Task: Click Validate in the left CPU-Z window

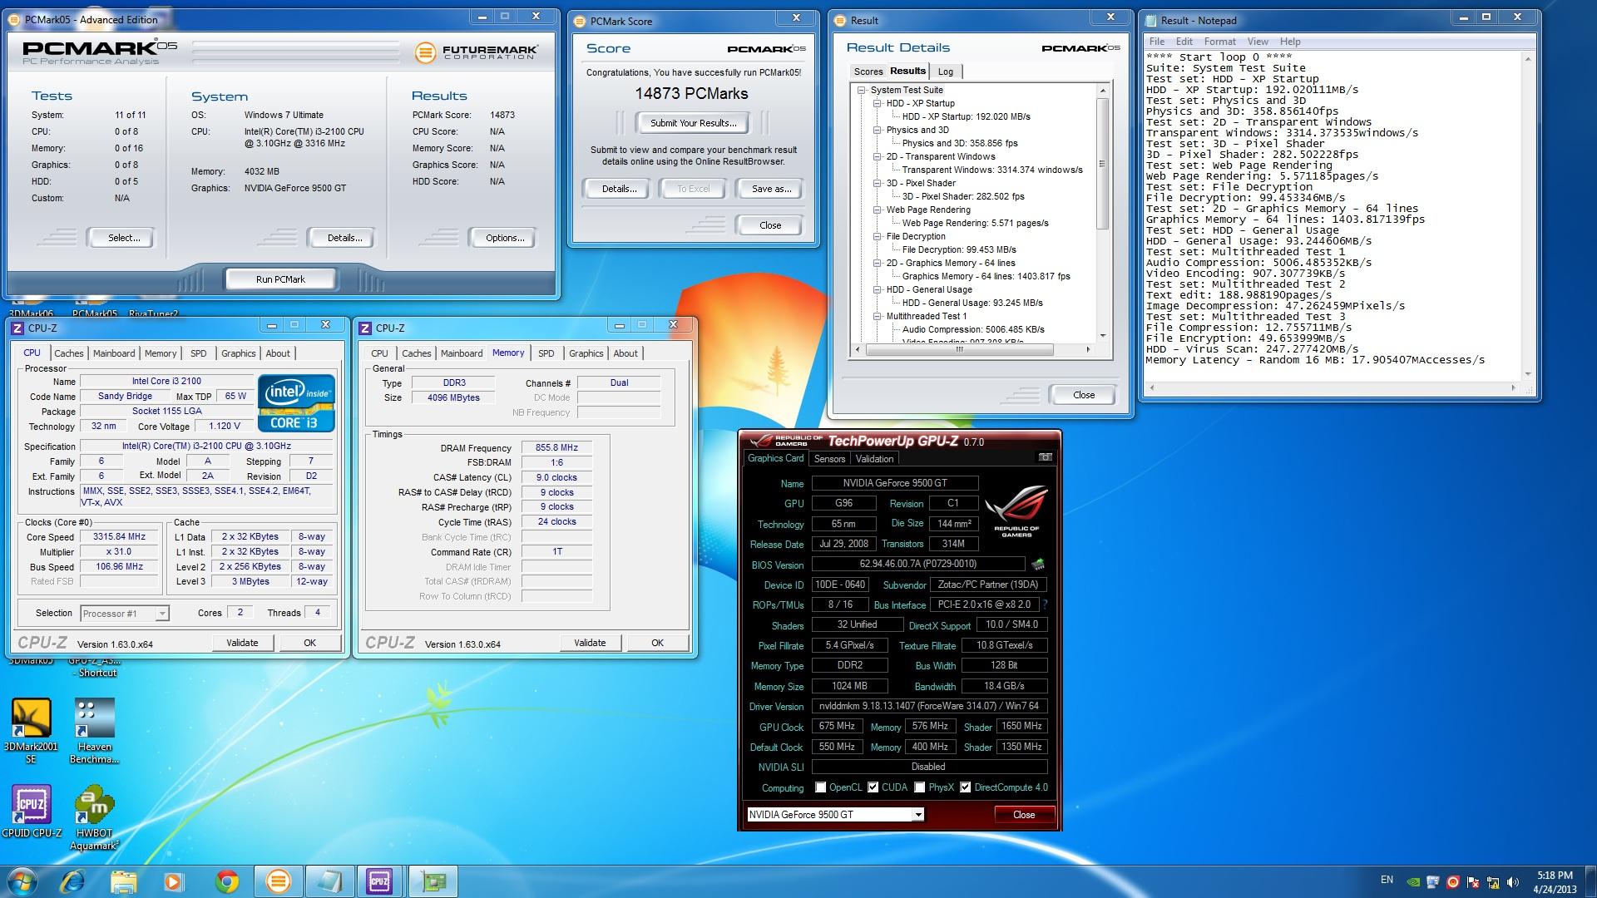Action: (242, 643)
